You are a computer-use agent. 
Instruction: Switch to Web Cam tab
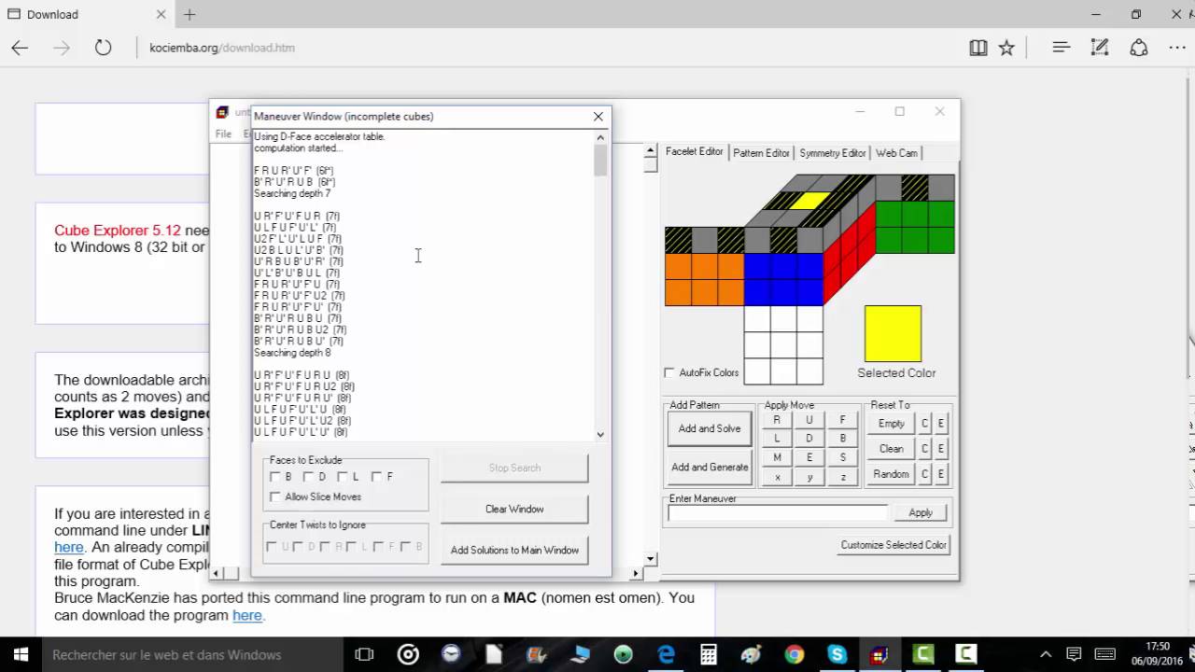896,153
